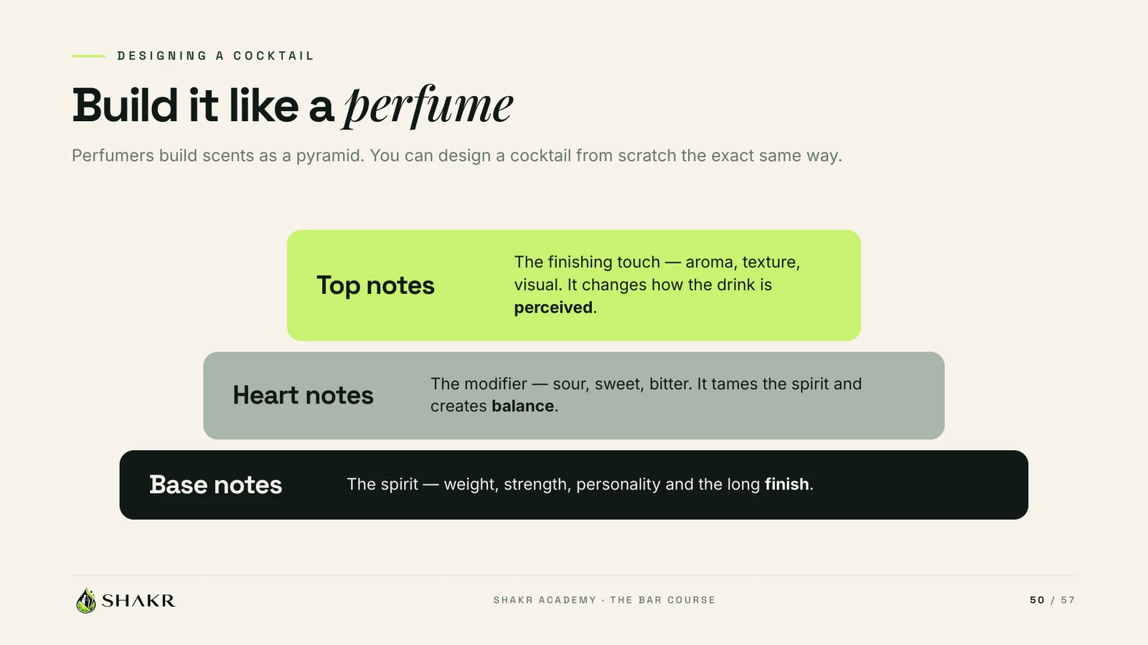Viewport: 1148px width, 645px height.
Task: Click the bold word 'perceived'
Action: (553, 307)
